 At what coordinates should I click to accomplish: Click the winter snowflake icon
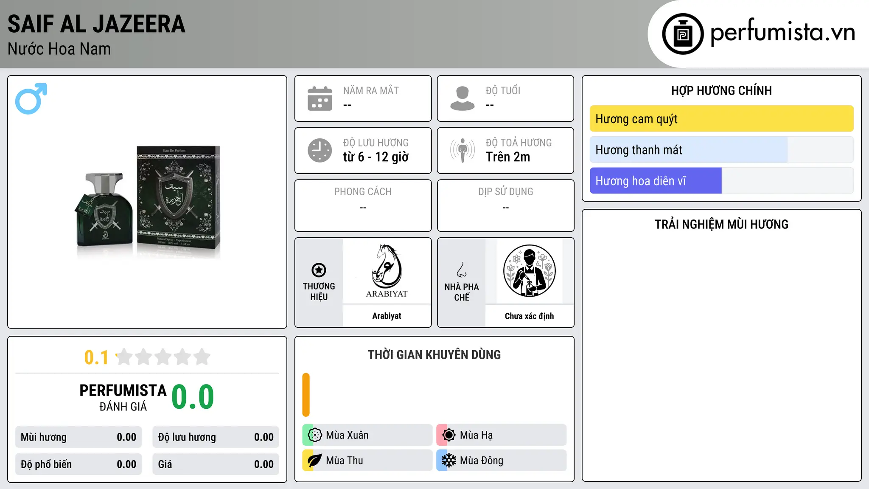click(x=449, y=460)
